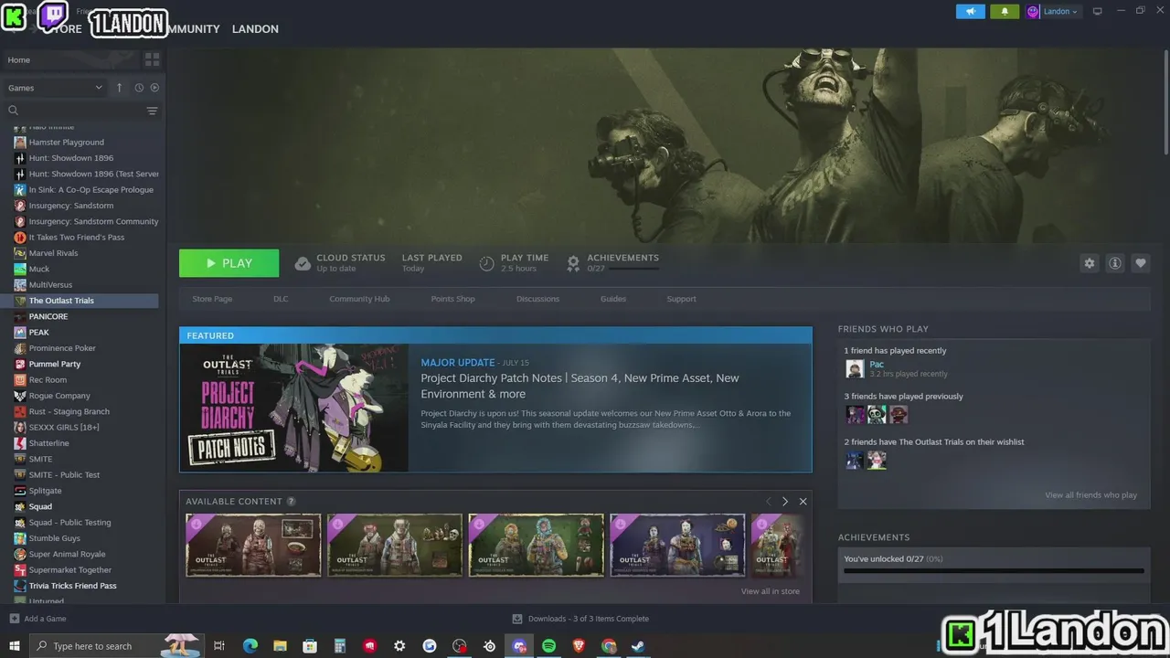Show previous Available Content items arrow
1170x658 pixels.
pos(768,501)
